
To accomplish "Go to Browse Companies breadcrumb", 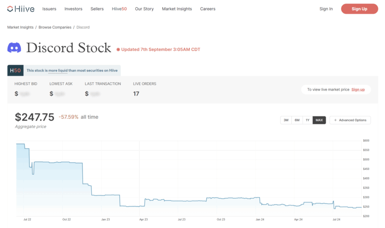I will [55, 27].
